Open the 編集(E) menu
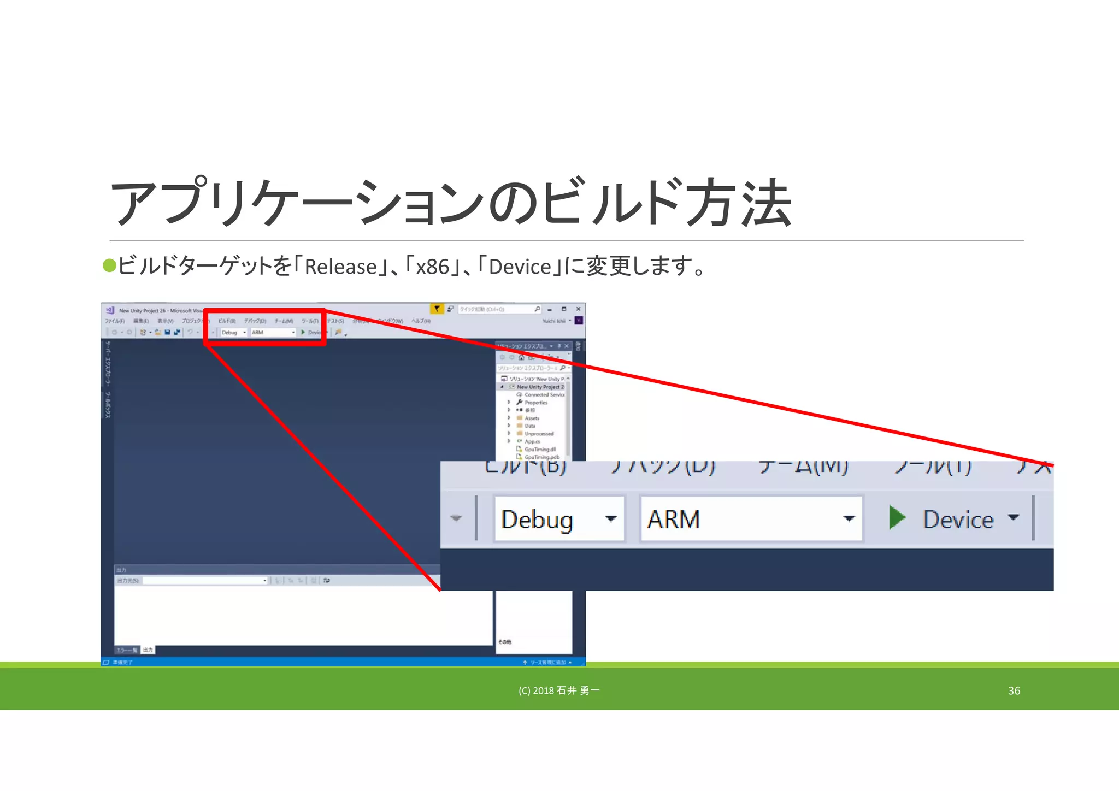This screenshot has width=1119, height=791. (x=141, y=321)
